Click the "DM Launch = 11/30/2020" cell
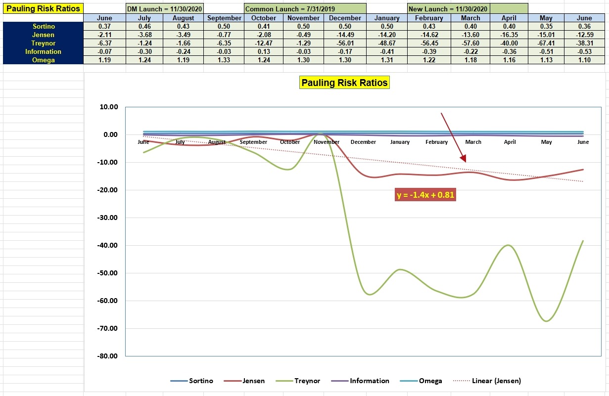This screenshot has width=609, height=396. (165, 9)
